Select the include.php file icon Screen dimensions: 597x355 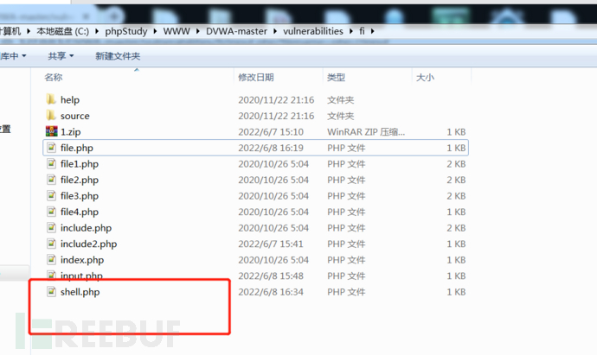51,227
